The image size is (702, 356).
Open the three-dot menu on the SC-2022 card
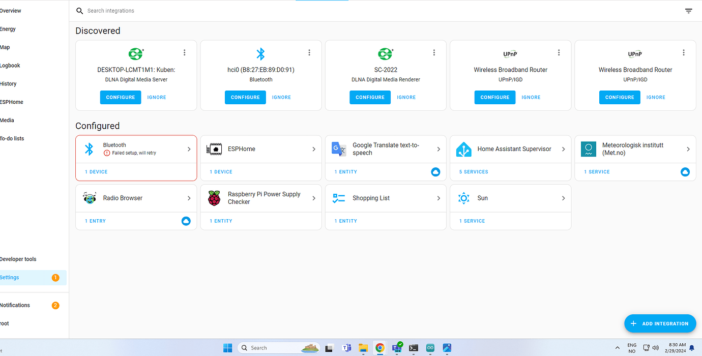434,52
